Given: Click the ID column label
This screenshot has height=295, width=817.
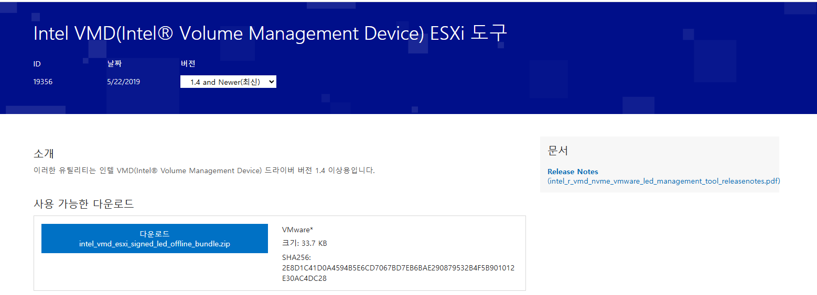Looking at the screenshot, I should [x=37, y=64].
